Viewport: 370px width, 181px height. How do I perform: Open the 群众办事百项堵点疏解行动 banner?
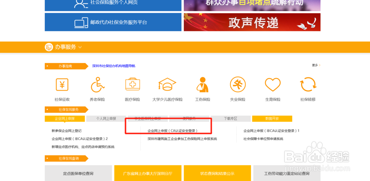pos(252,6)
